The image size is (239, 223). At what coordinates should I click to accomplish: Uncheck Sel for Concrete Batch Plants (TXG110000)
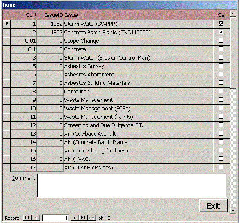(221, 32)
